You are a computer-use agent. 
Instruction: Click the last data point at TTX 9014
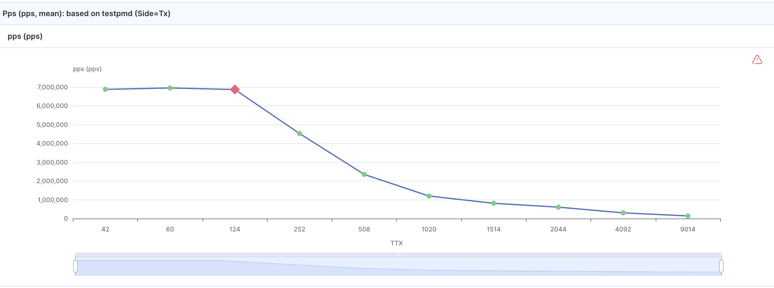click(x=687, y=215)
